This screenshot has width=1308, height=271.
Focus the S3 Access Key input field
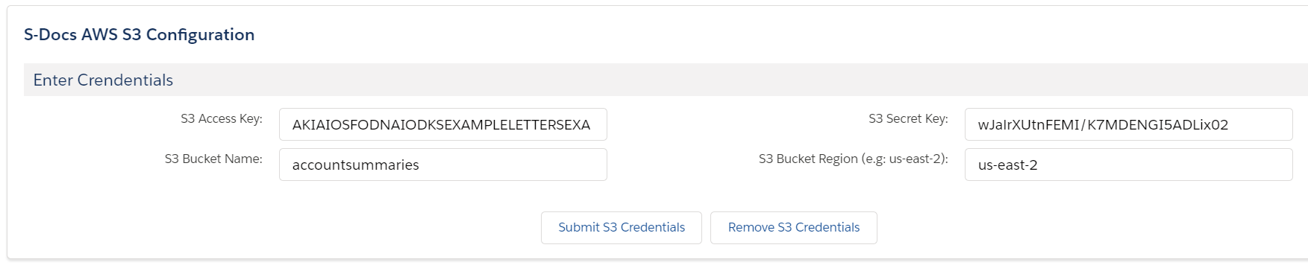pos(442,124)
